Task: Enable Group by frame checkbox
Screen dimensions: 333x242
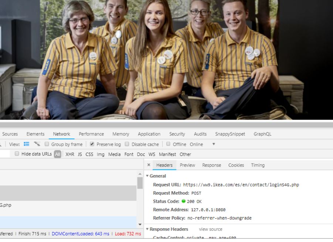Action: point(47,144)
